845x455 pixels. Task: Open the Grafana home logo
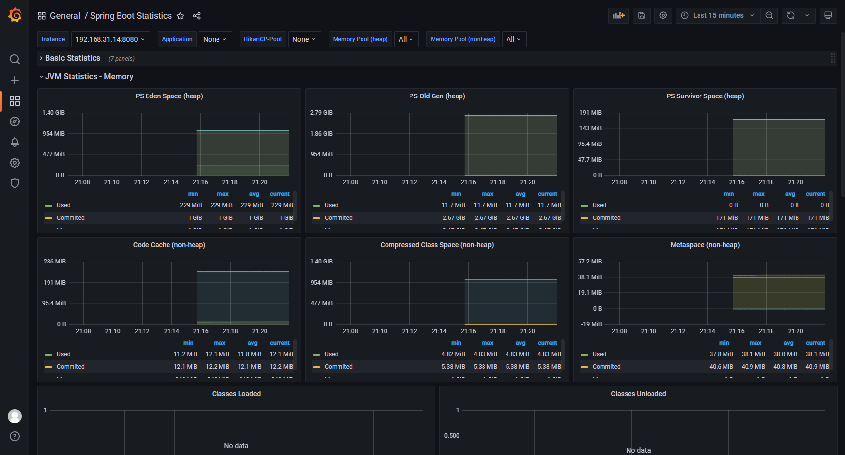click(x=15, y=15)
